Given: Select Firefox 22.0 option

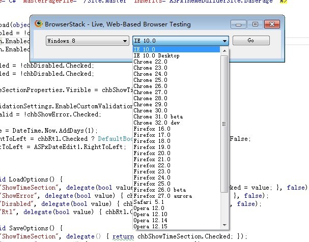Looking at the screenshot, I should pos(176,165).
